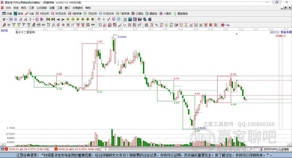Select the V-shaped zigzag line tool
This screenshot has height=158, width=292.
click(x=125, y=25)
